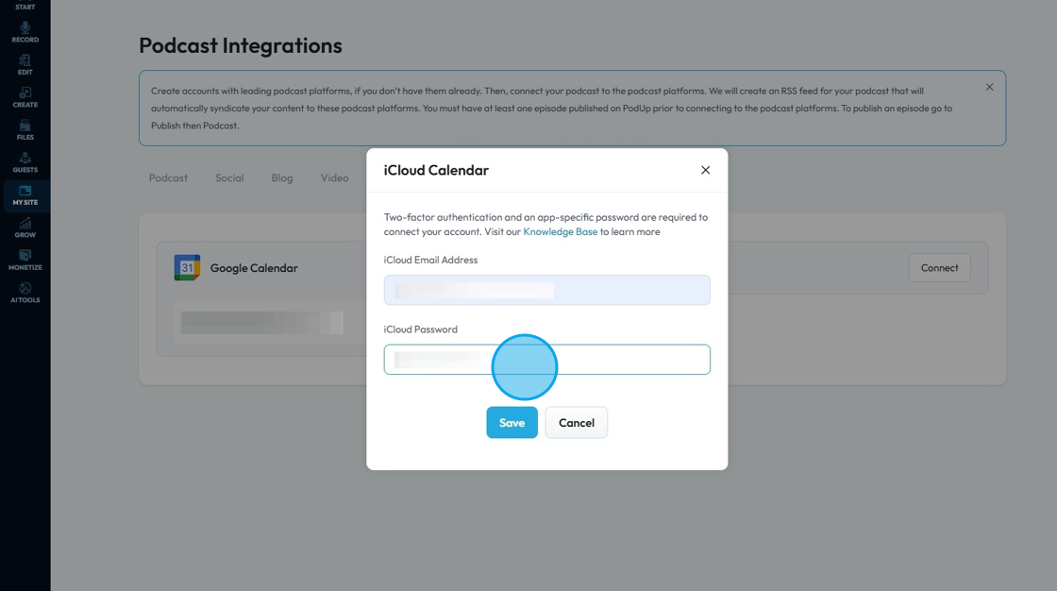Open Files from the sidebar
Viewport: 1057px width, 591px height.
pos(25,129)
